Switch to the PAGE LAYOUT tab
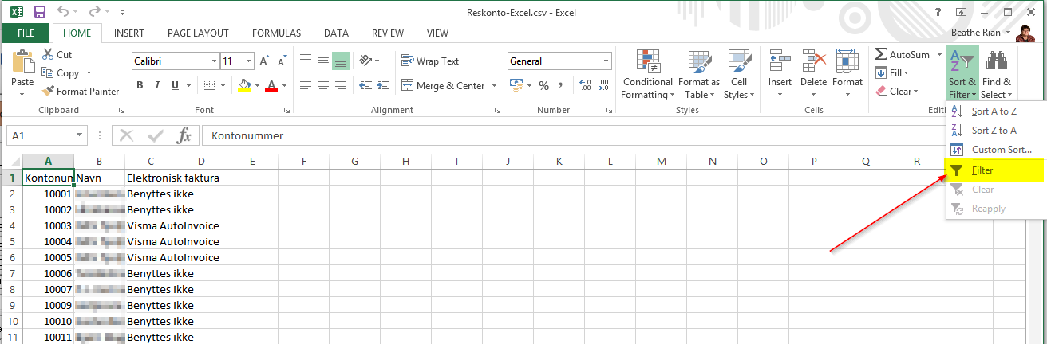 [x=198, y=33]
